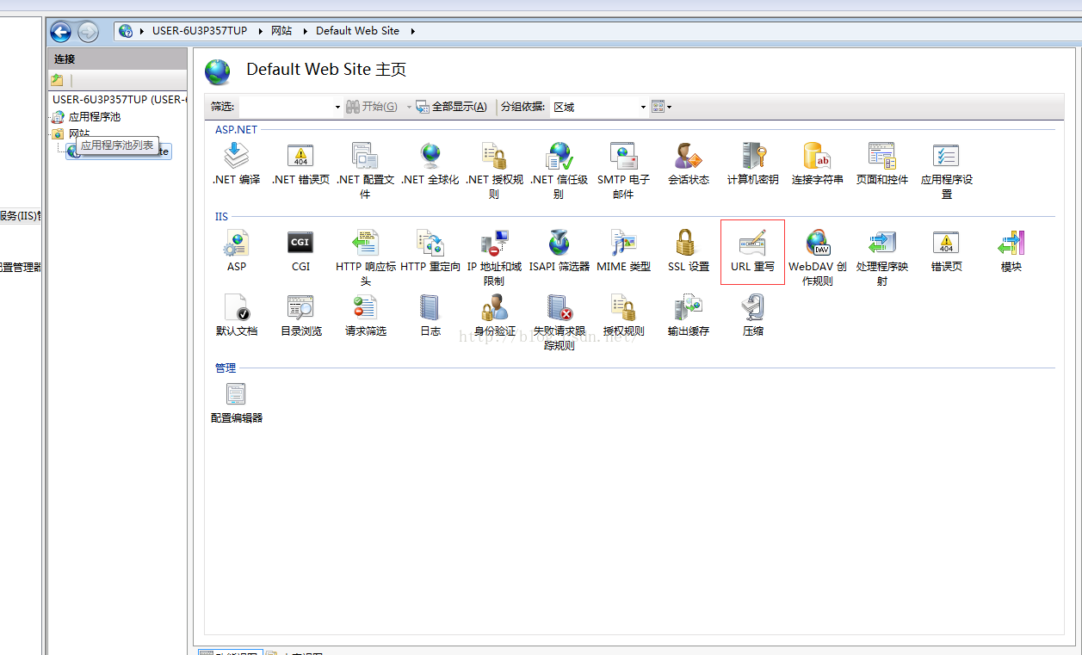Open the 输出缓存 feature
The image size is (1082, 655).
tap(689, 315)
